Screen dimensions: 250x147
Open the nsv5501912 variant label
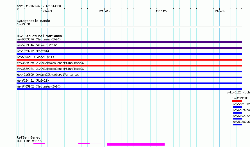point(241,104)
